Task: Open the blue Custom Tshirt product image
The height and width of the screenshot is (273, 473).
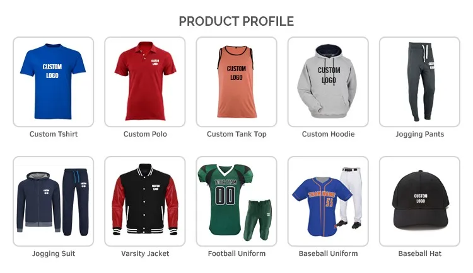Action: point(54,82)
